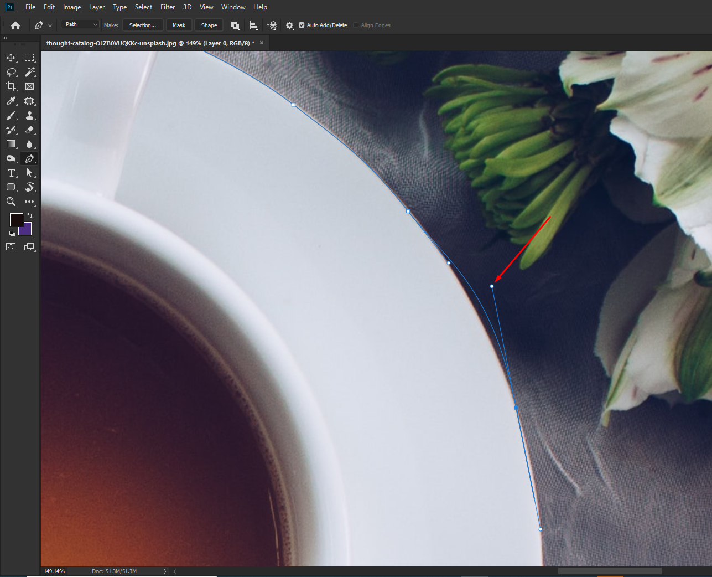Screen dimensions: 712x577
Task: Toggle the Align Edges checkbox
Action: coord(356,25)
